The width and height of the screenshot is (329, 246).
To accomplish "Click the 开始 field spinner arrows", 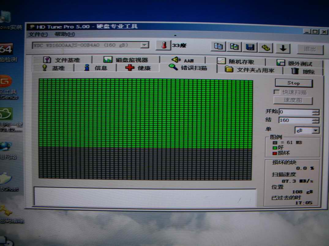I will coord(316,112).
